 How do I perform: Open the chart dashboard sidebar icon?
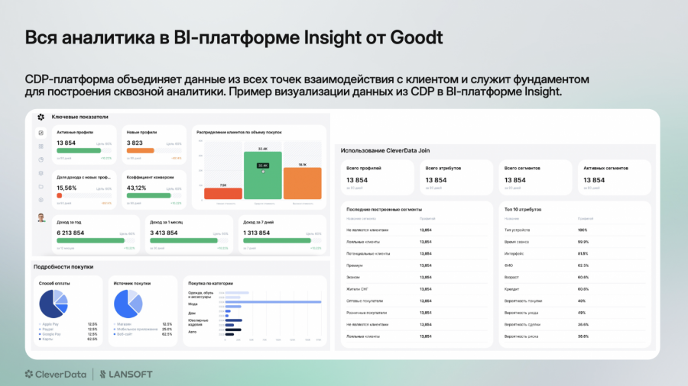tap(41, 133)
